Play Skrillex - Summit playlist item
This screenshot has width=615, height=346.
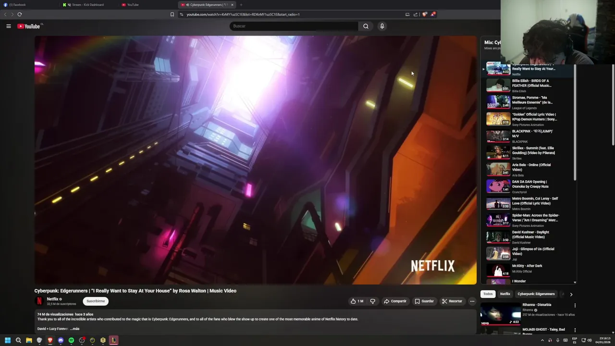(528, 153)
